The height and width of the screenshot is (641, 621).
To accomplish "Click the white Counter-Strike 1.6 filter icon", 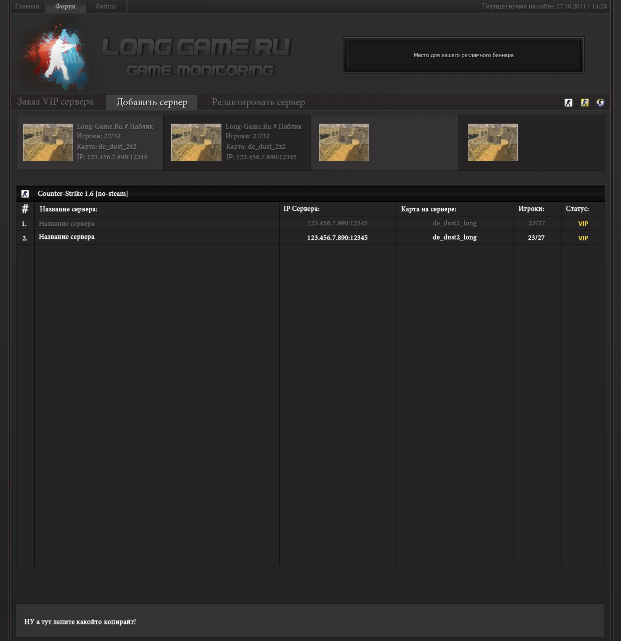I will [568, 103].
